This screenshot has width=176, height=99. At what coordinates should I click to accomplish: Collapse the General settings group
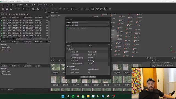coord(67,49)
